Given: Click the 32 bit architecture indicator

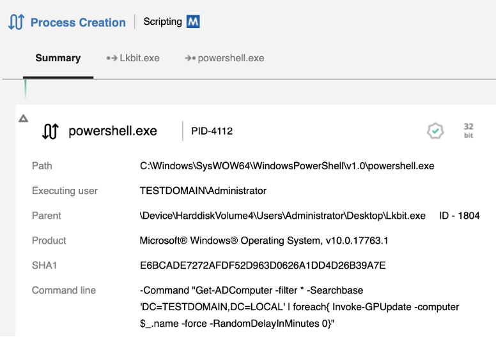Looking at the screenshot, I should pos(469,131).
